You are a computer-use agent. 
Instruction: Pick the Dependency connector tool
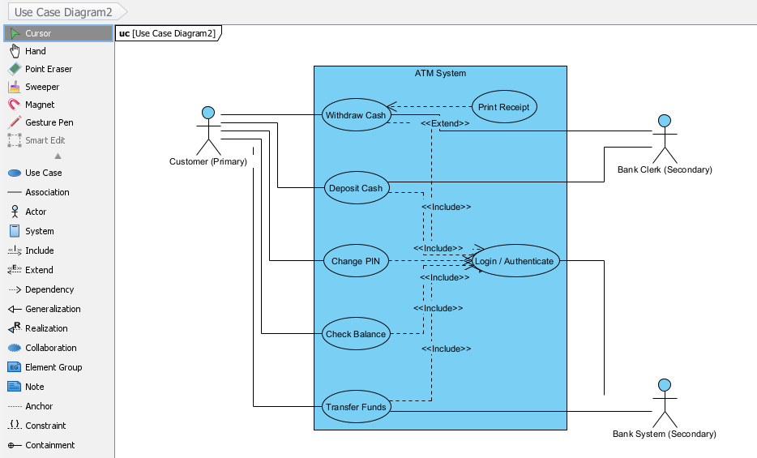coord(58,289)
